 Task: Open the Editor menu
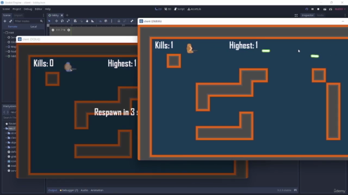tap(39, 9)
